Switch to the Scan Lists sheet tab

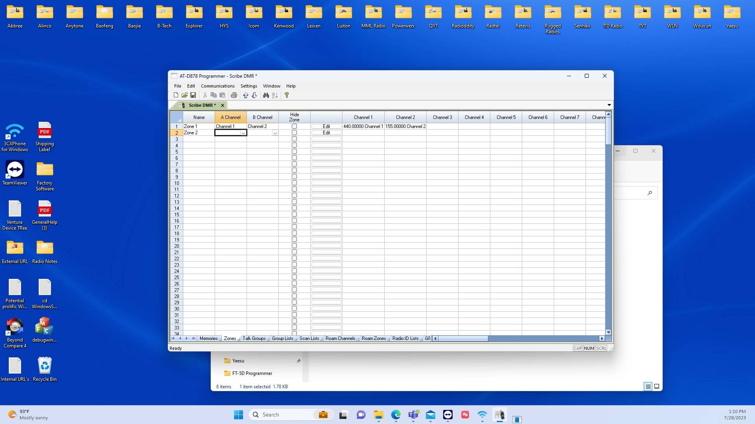(x=309, y=338)
